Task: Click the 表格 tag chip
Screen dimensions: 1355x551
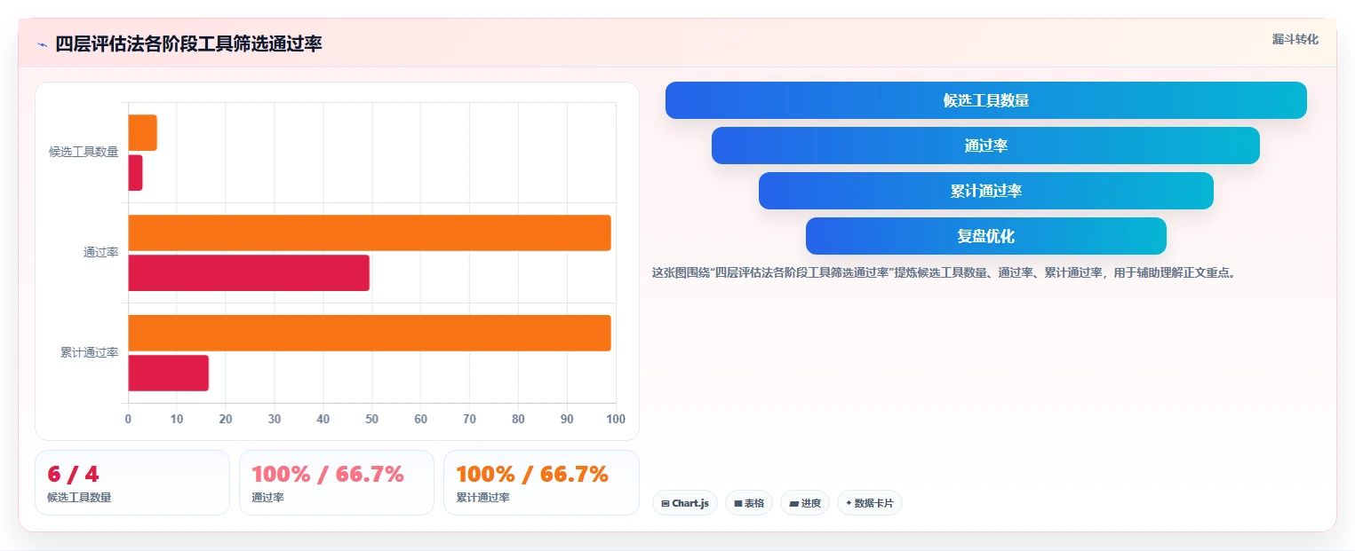Action: tap(749, 503)
